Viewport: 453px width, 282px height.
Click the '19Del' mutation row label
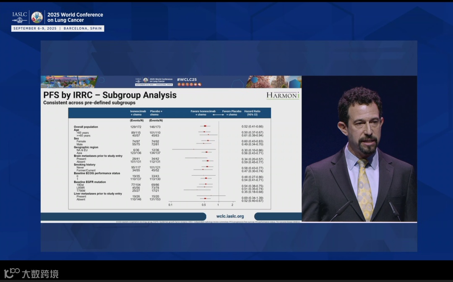click(x=80, y=185)
